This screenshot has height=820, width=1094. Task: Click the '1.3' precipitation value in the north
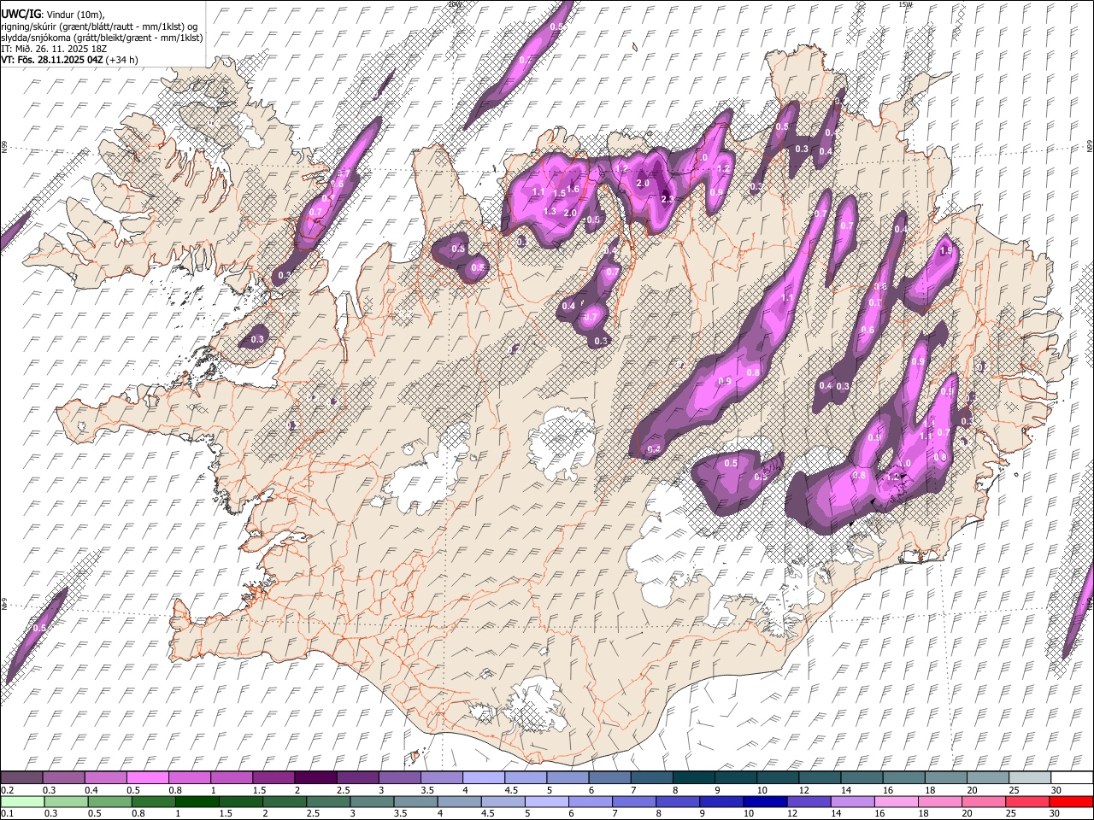click(x=550, y=212)
